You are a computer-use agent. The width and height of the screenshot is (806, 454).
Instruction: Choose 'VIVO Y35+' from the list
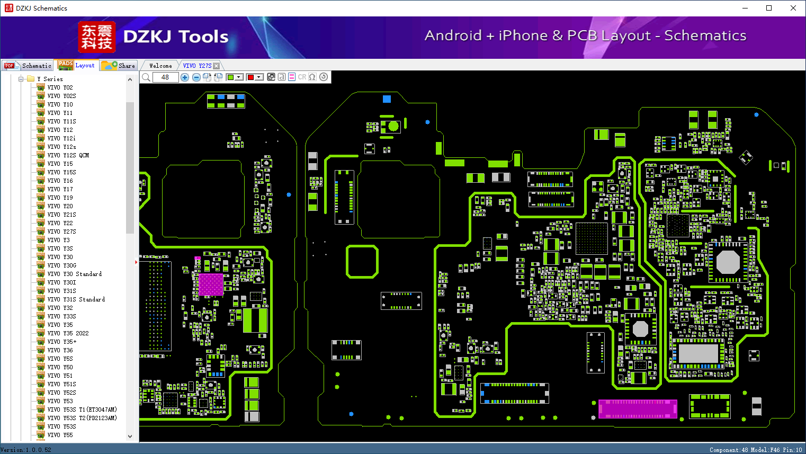(62, 342)
